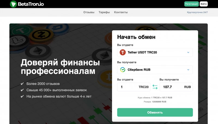
Task: Click the checkmark next to Более 2000 отзывов
Action: tap(22, 84)
